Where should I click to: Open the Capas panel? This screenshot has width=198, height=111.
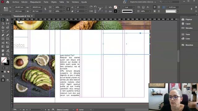point(186,24)
